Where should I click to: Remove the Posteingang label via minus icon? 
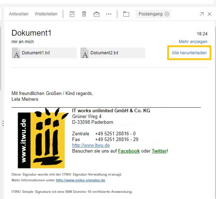tap(167, 14)
